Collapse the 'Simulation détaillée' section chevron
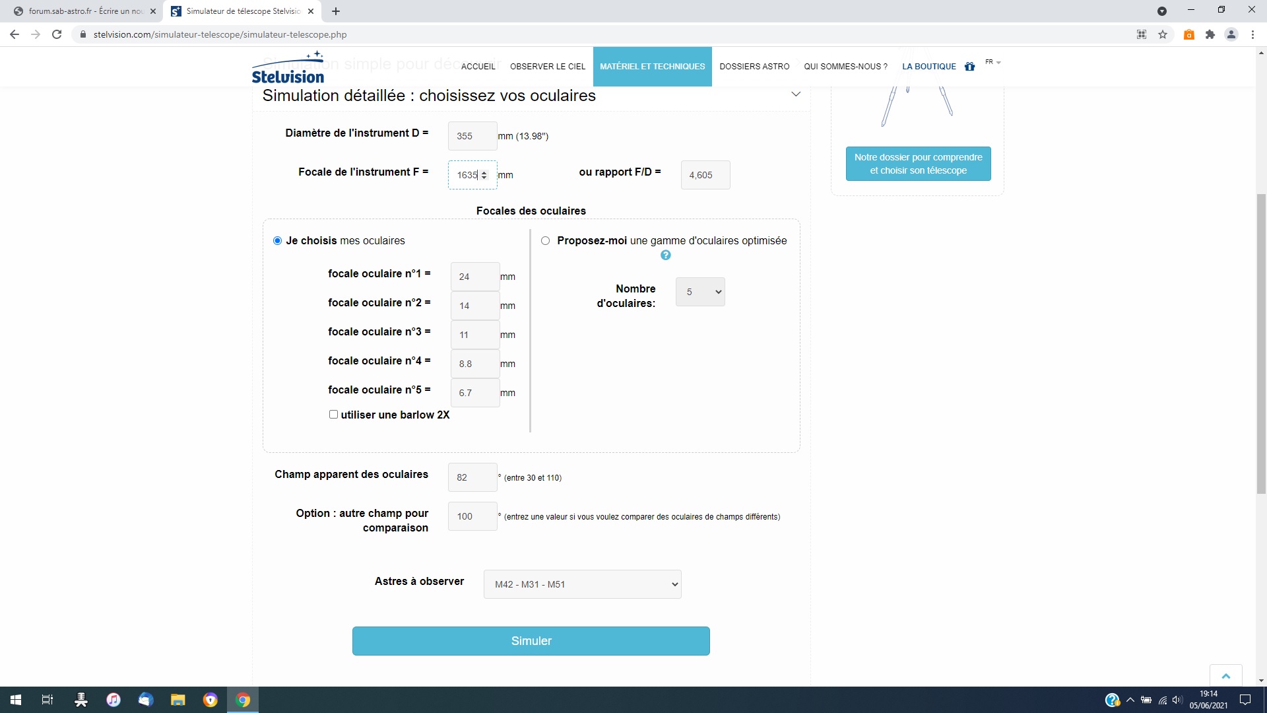The width and height of the screenshot is (1267, 713). click(795, 94)
